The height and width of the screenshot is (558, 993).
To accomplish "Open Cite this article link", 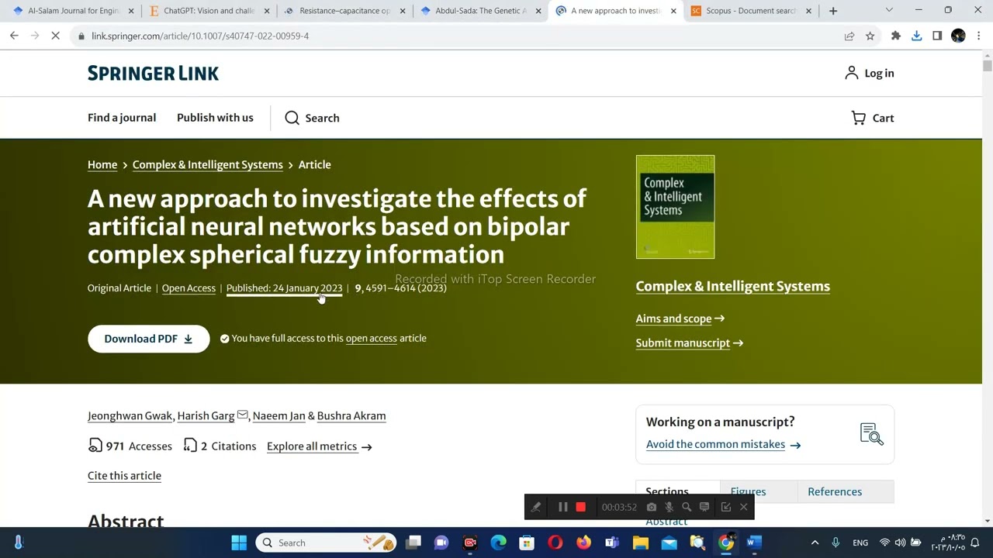I will [124, 476].
